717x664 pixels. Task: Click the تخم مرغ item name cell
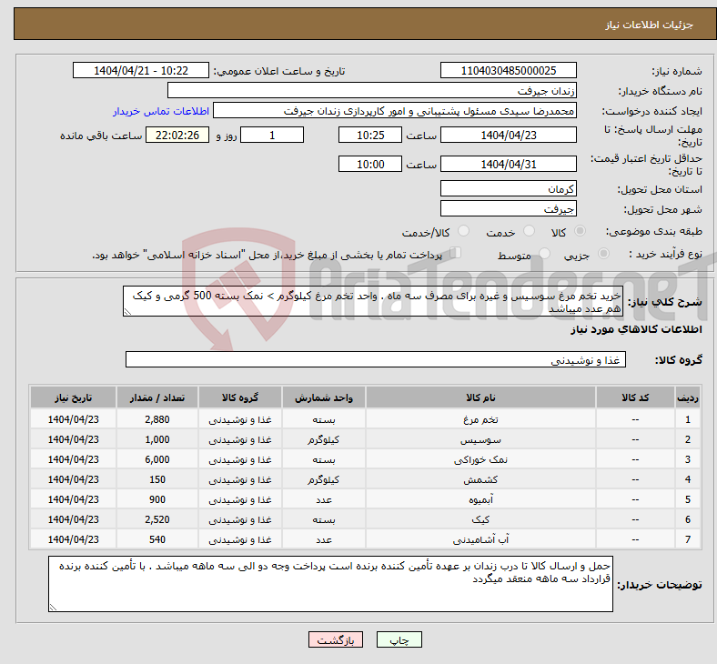pos(480,419)
